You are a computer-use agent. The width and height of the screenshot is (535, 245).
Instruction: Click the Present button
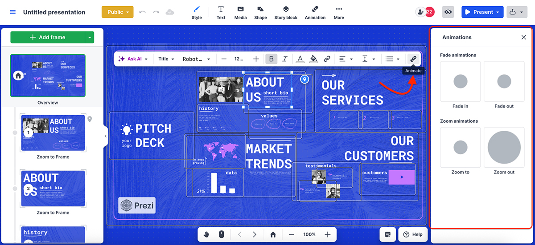tap(482, 12)
